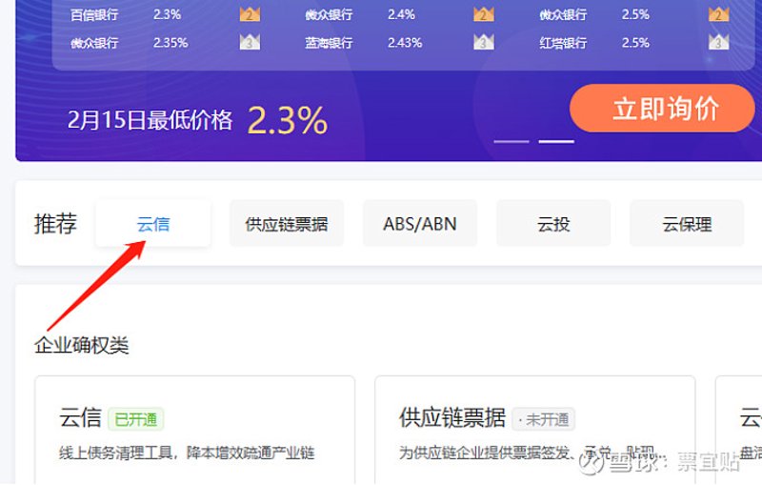The width and height of the screenshot is (762, 485).
Task: Click the 2.5% rate next to 红塔银行
Action: (635, 43)
